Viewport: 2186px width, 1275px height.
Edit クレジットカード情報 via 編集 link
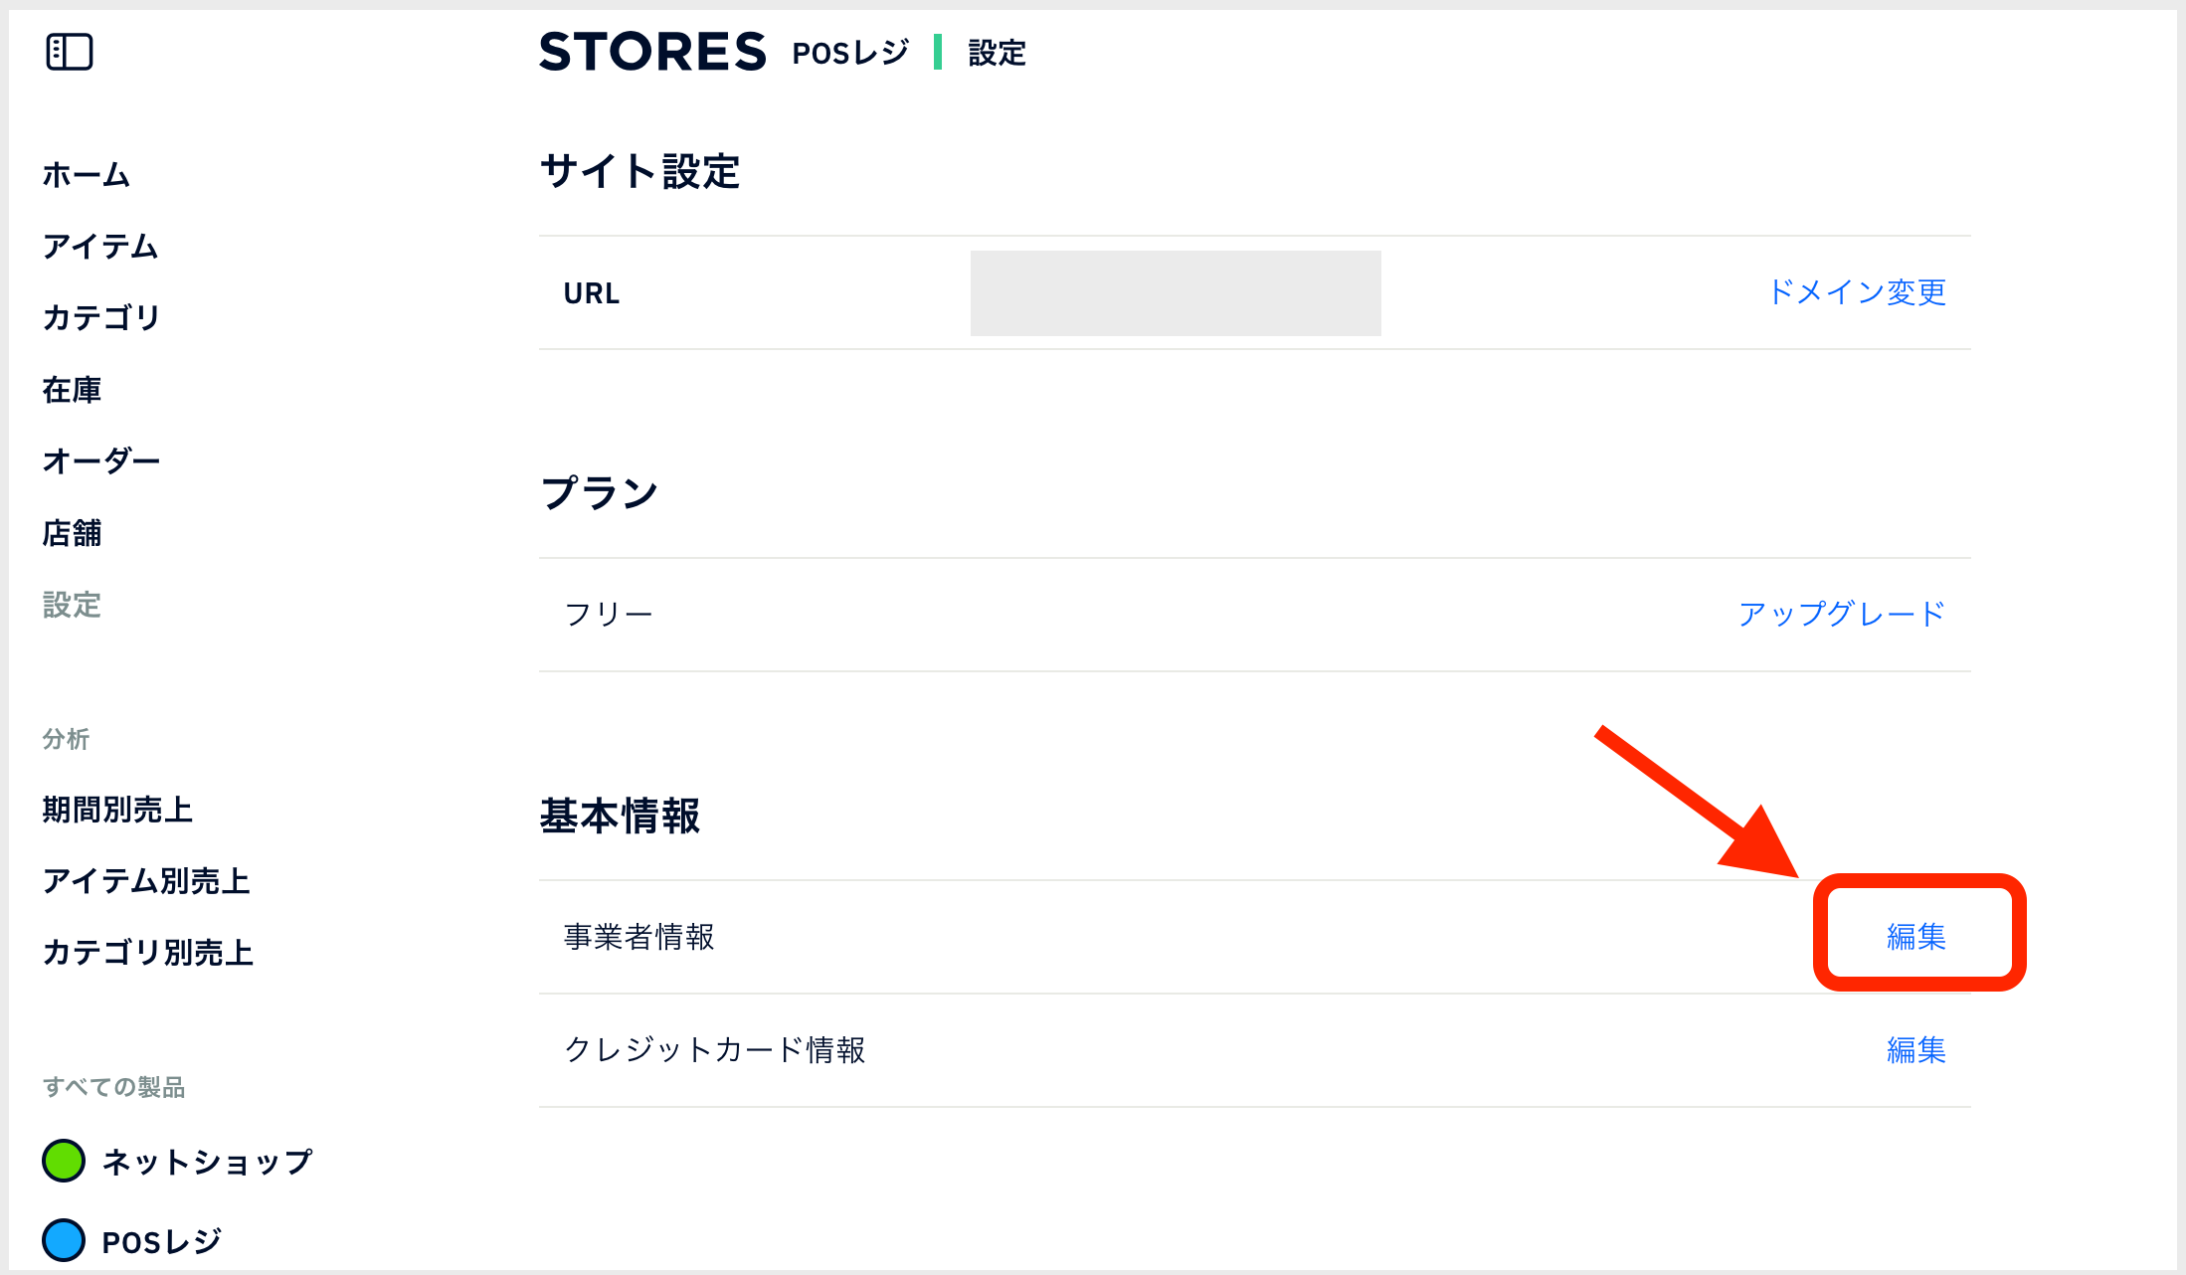1915,1049
